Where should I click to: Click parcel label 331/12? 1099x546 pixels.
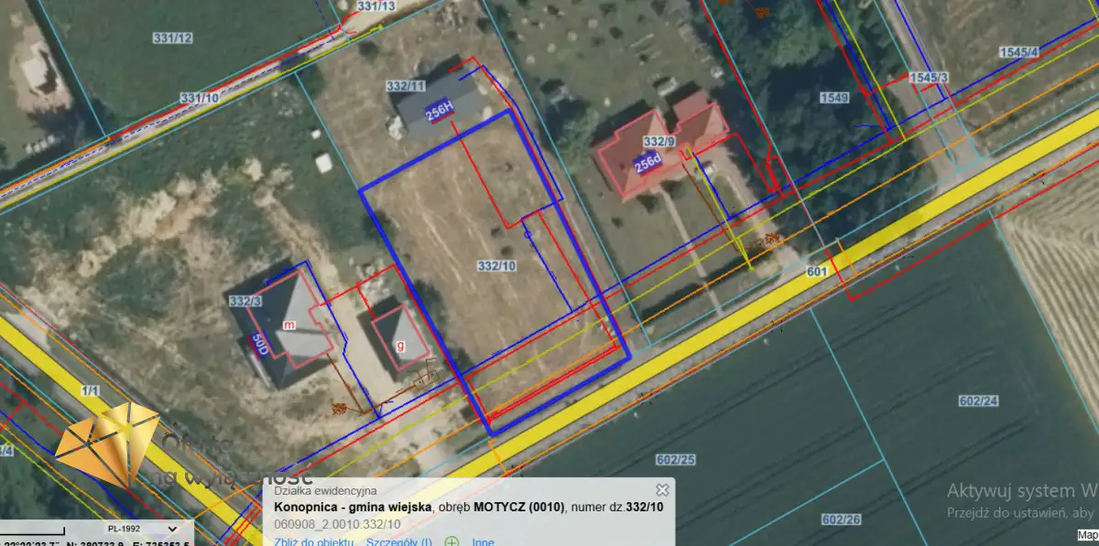click(x=172, y=37)
